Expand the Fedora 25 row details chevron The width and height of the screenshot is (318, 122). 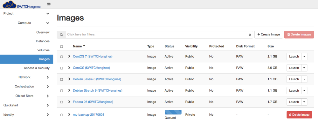click(69, 102)
